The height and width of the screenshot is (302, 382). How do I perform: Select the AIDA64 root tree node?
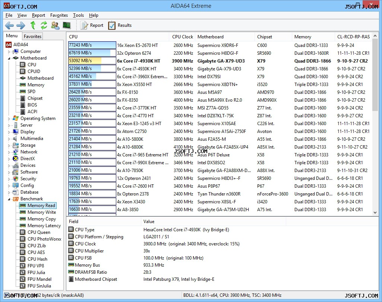coord(17,45)
